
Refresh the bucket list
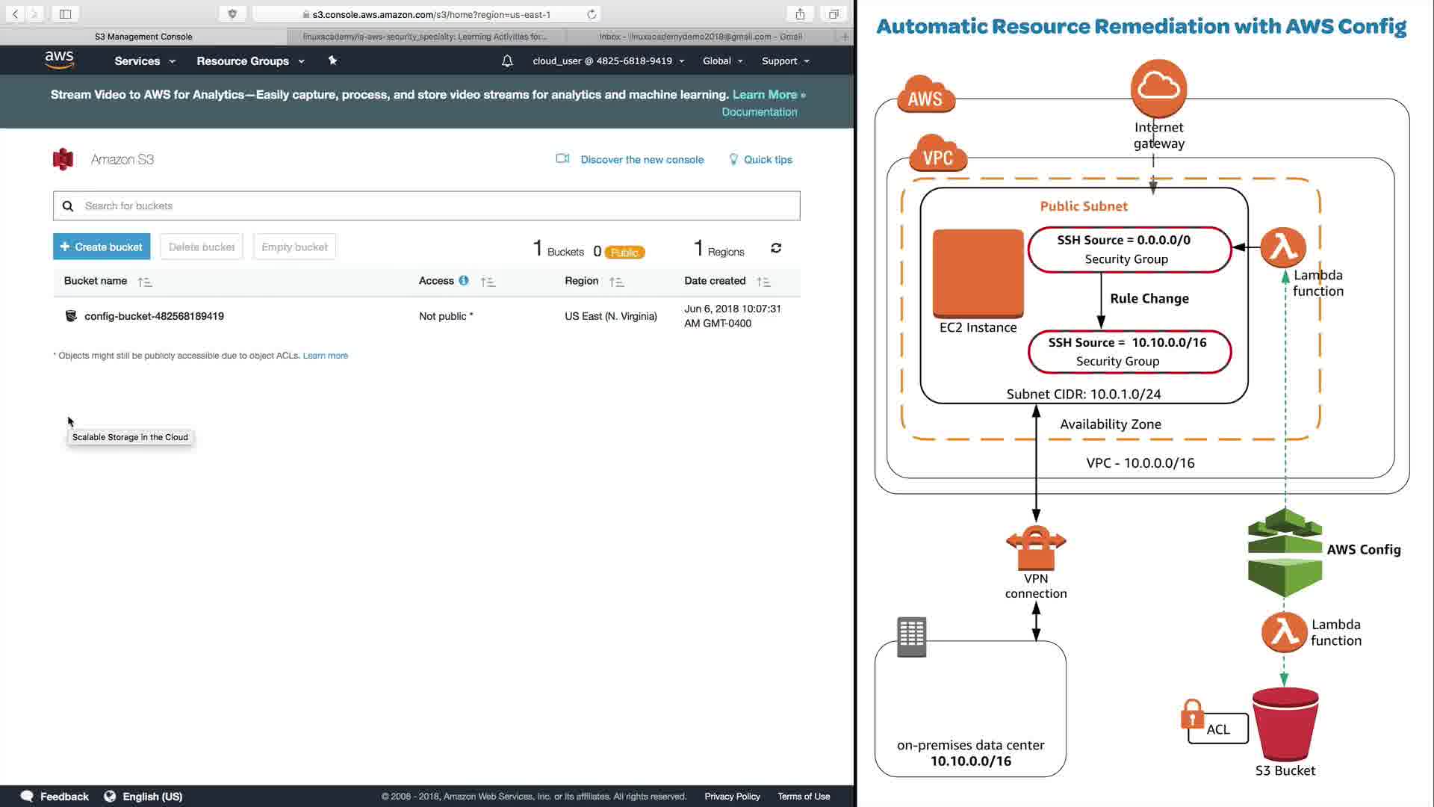click(776, 248)
